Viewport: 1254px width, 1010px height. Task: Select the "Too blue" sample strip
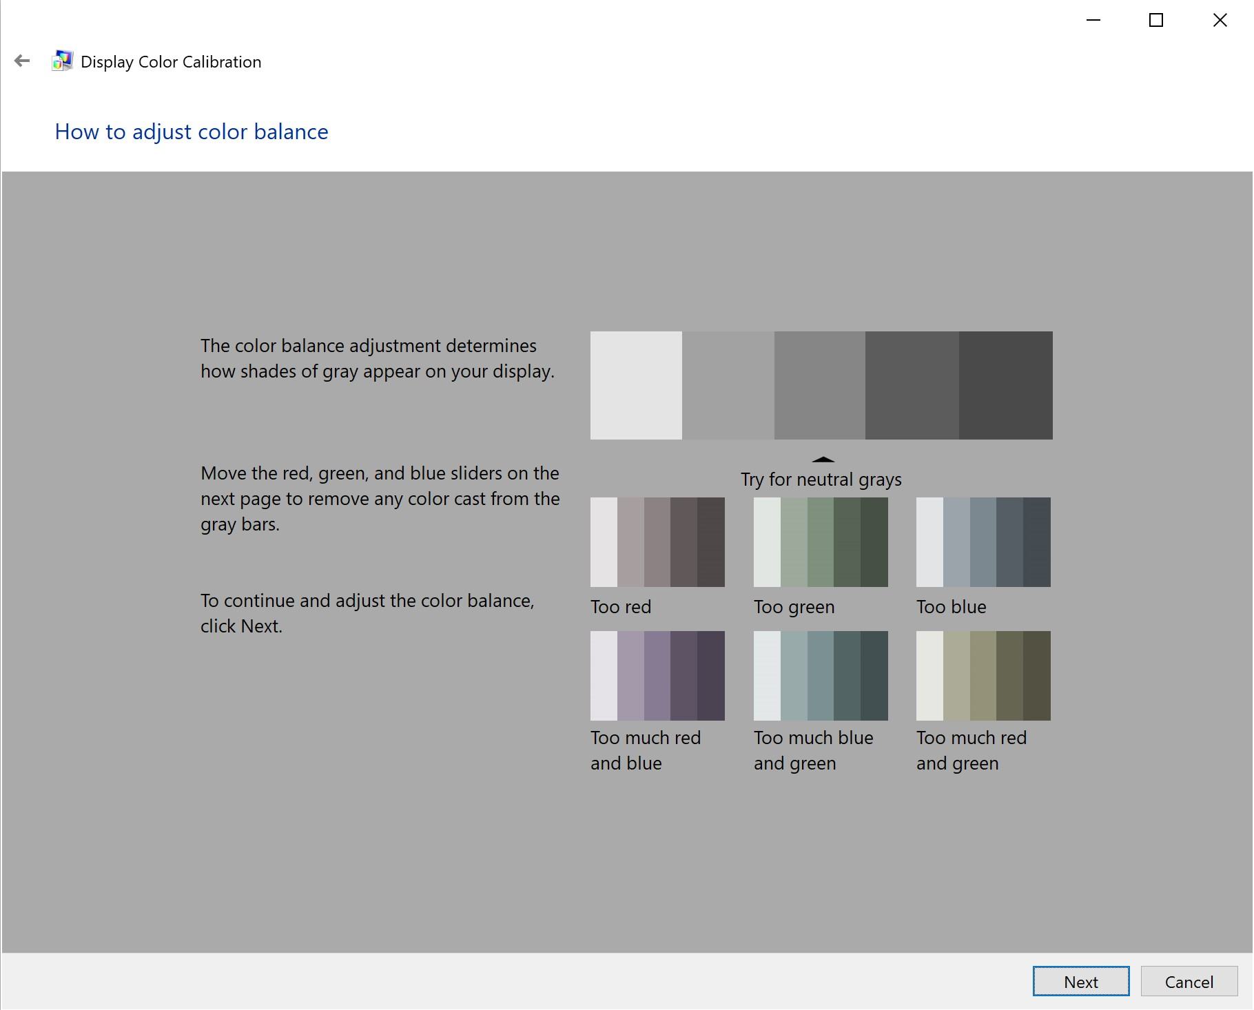[983, 542]
